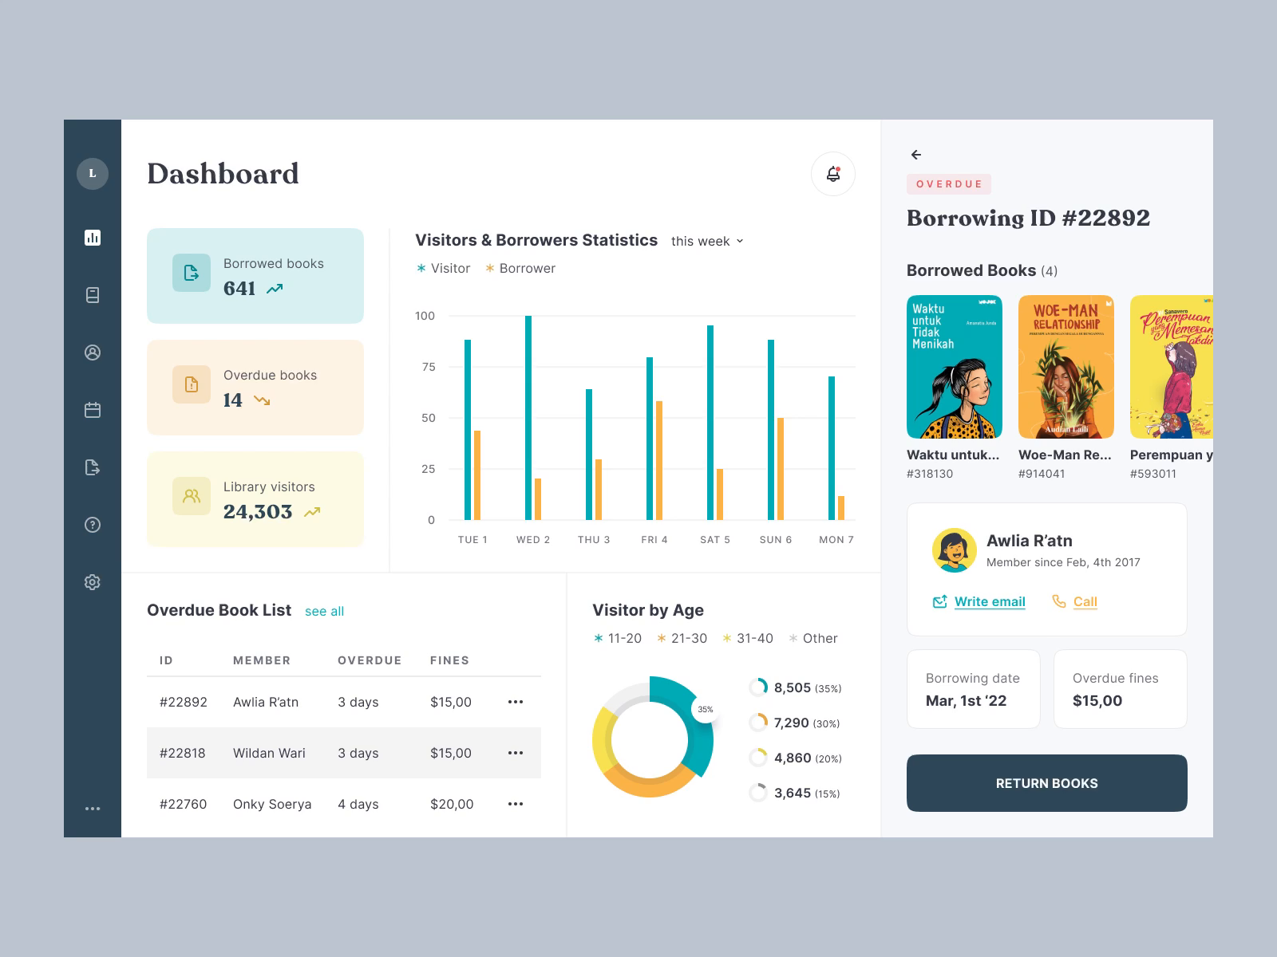Open the 'Woe-Man Relationship' book cover

[1066, 367]
